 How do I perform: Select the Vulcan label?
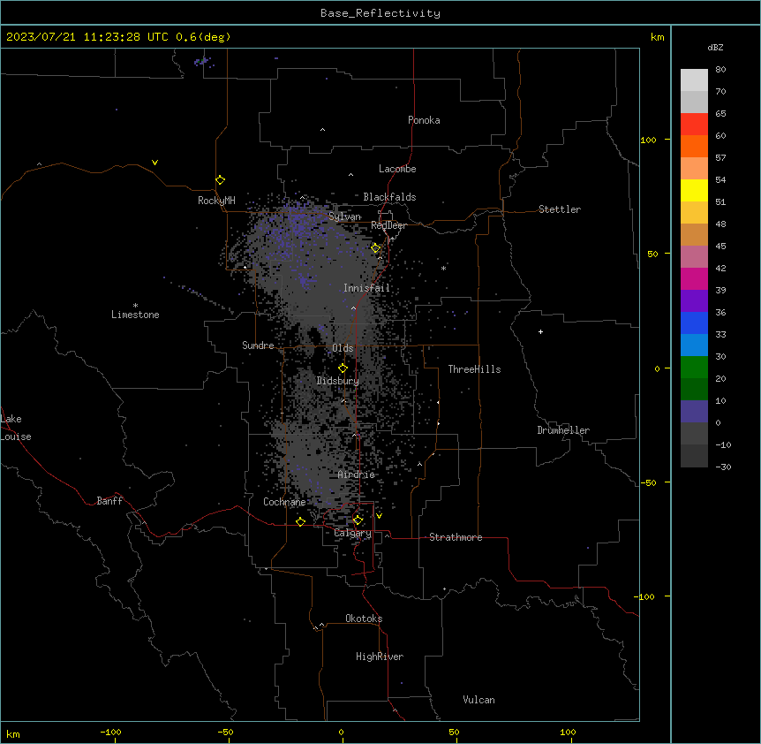pos(478,700)
